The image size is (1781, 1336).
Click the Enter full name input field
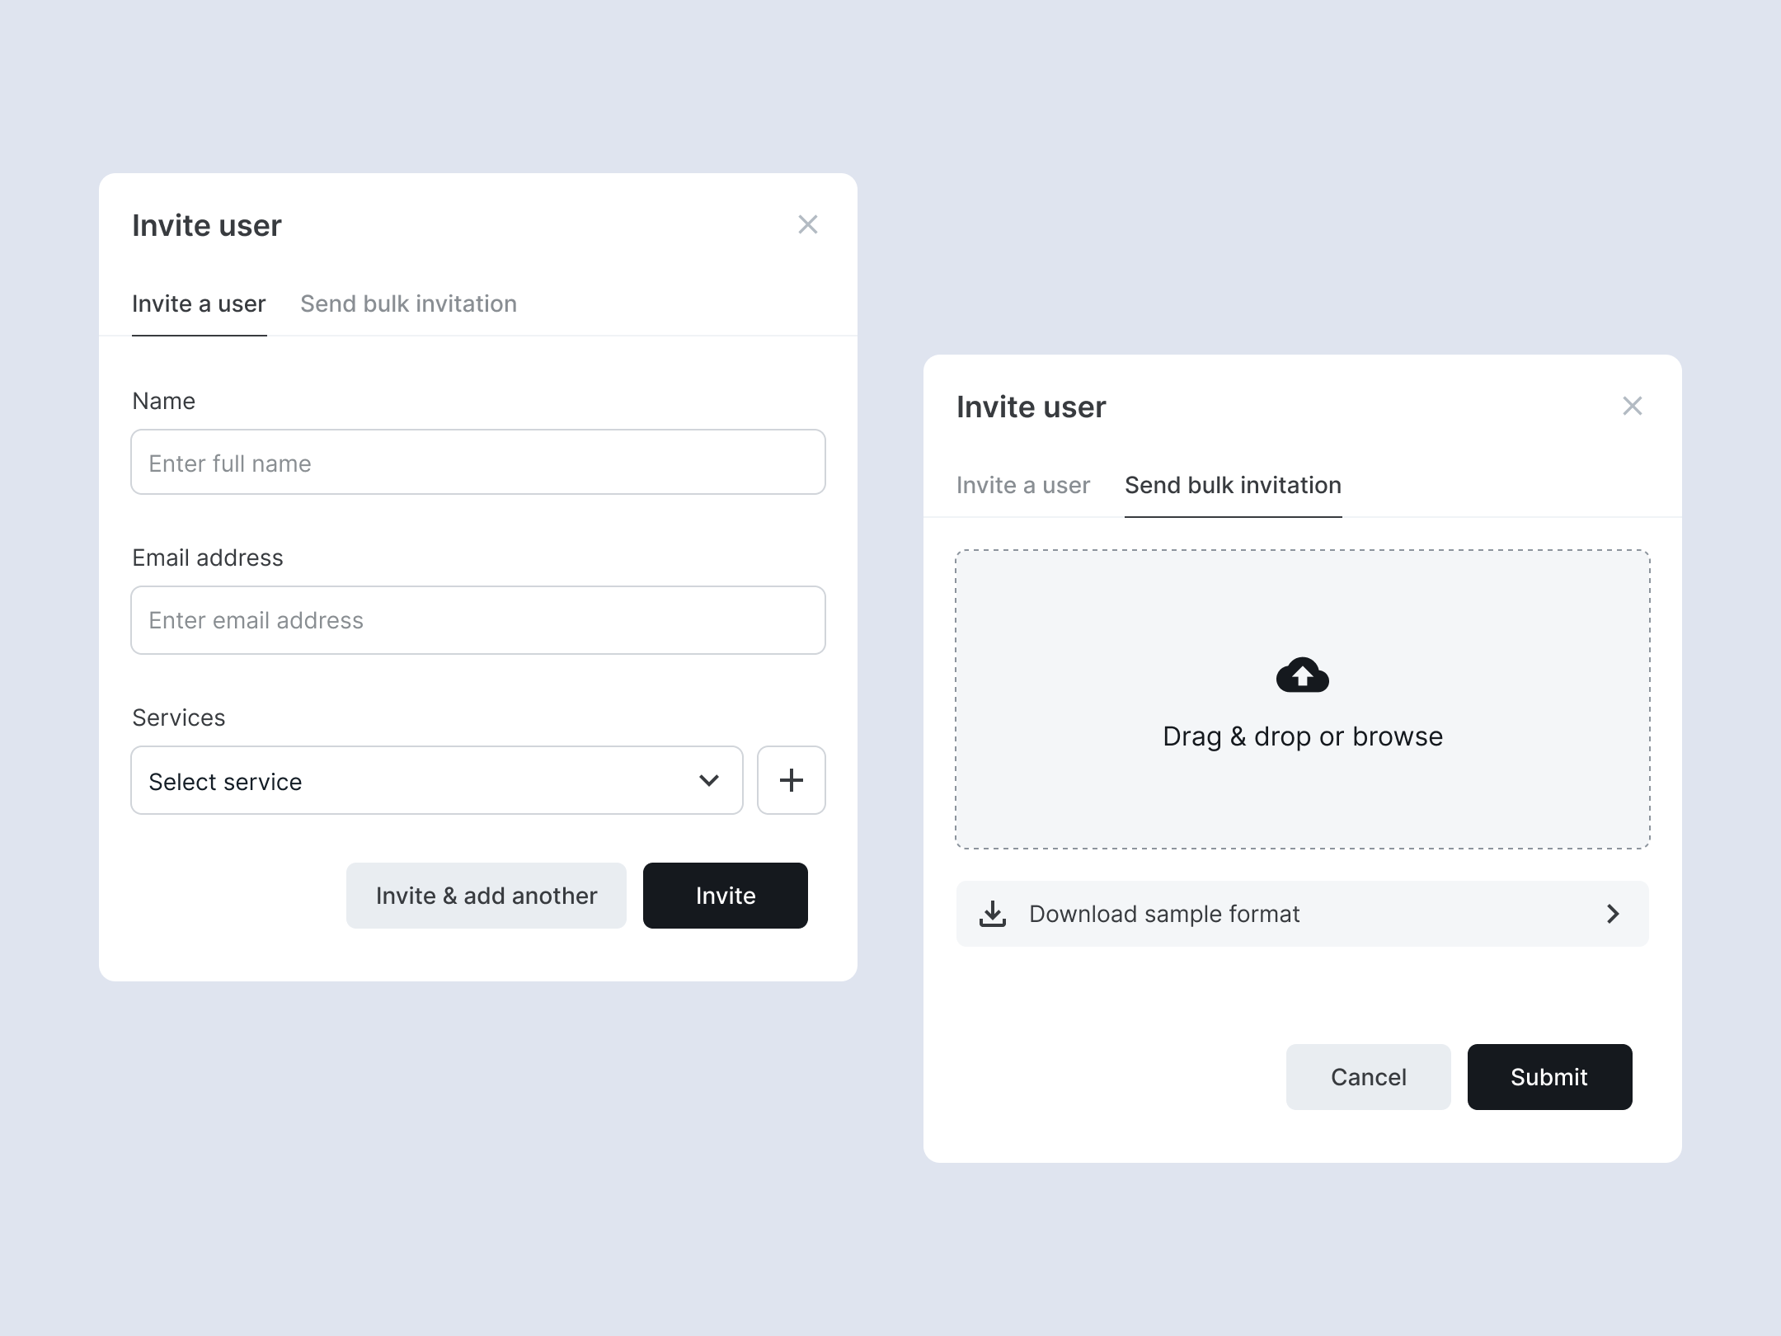pos(478,462)
